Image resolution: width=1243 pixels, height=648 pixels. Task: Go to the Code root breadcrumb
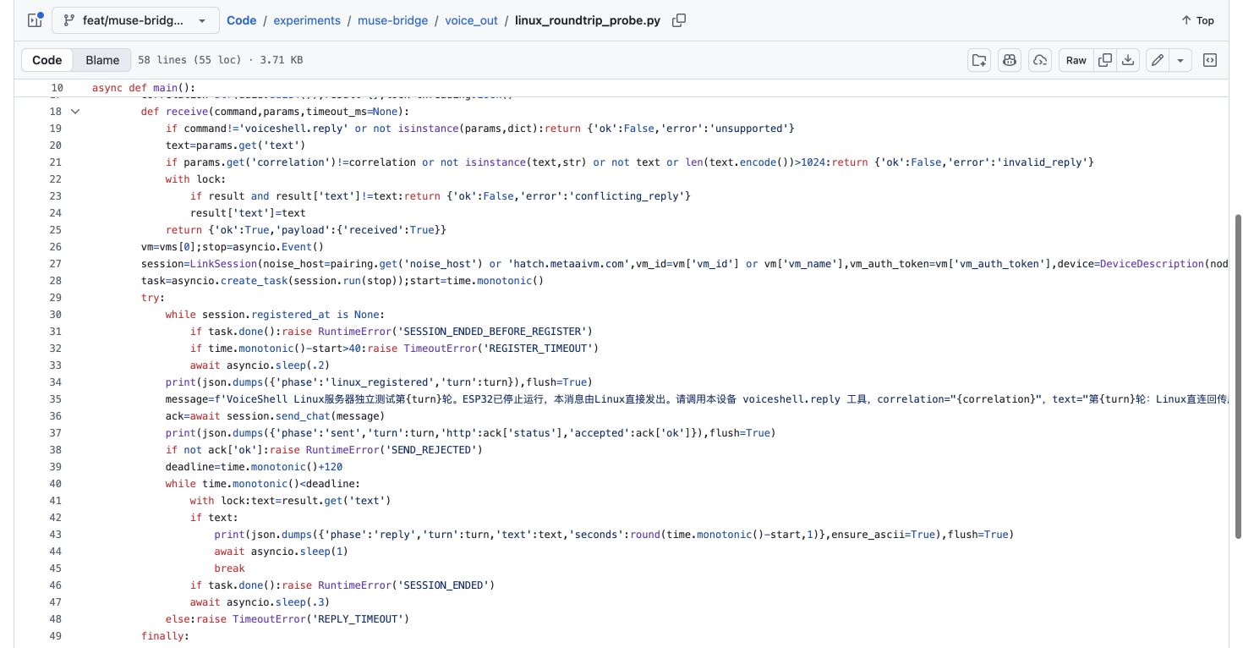tap(241, 20)
